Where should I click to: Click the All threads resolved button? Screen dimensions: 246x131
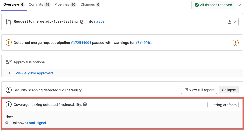pyautogui.click(x=213, y=5)
